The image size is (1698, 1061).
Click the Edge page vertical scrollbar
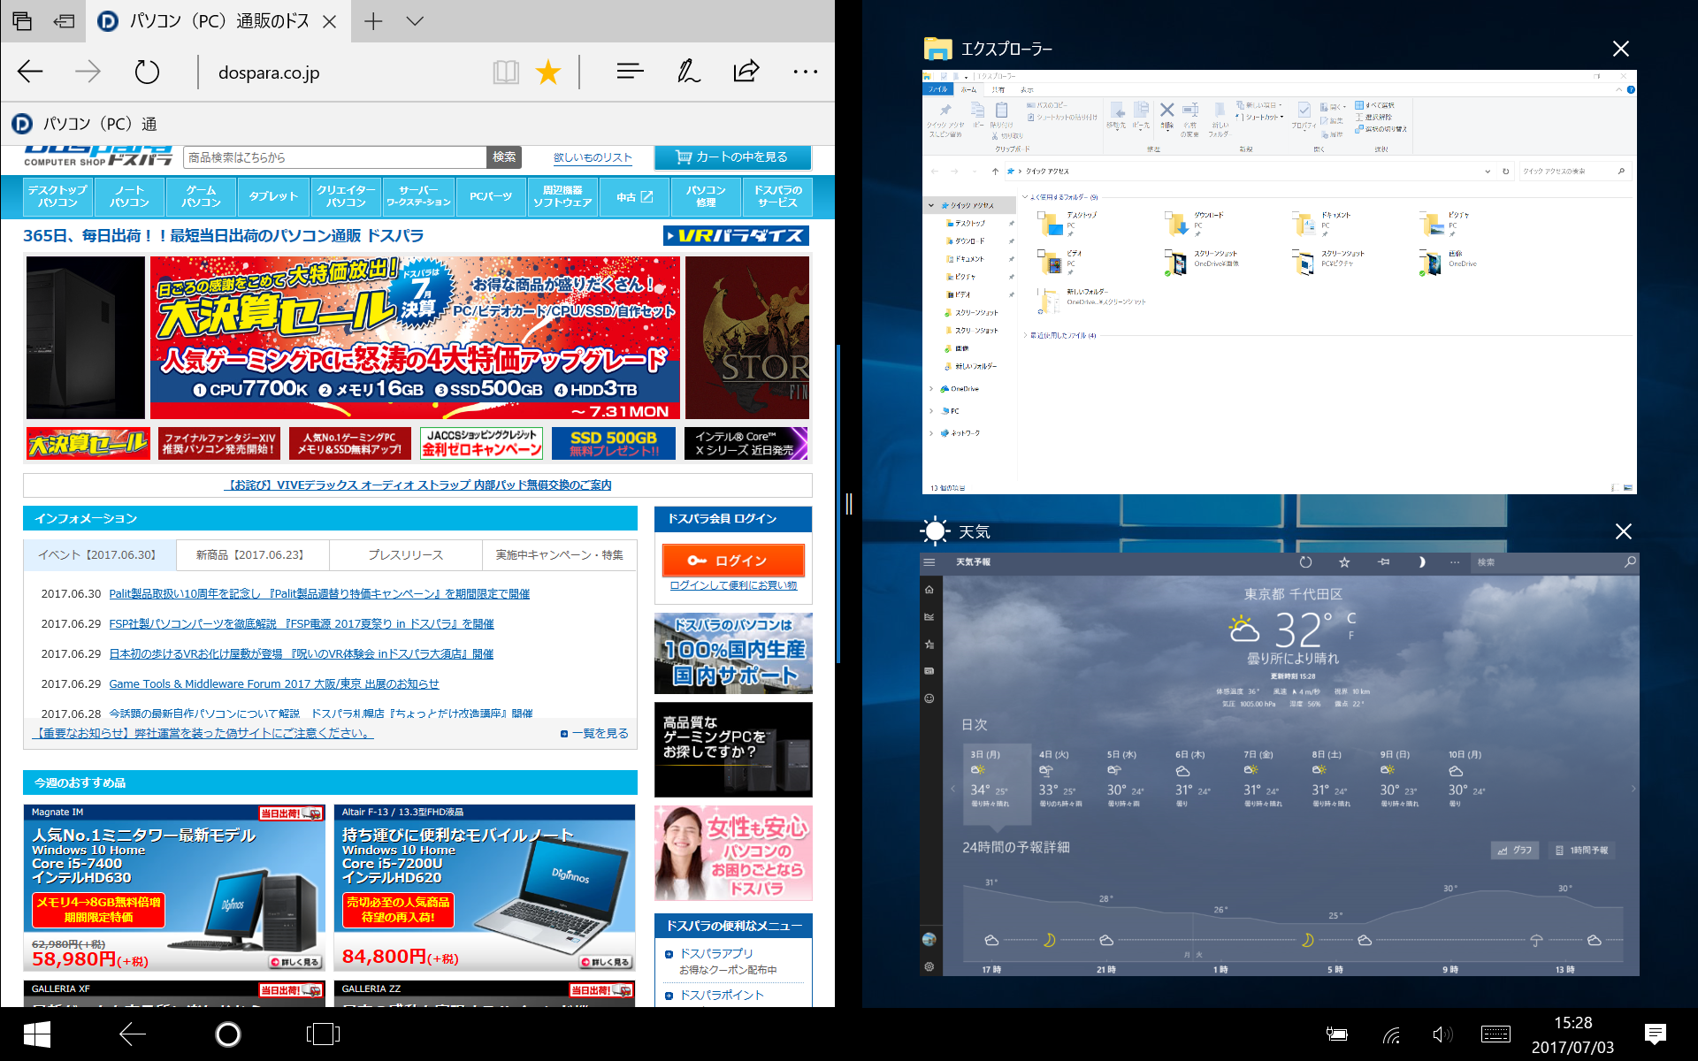838,504
